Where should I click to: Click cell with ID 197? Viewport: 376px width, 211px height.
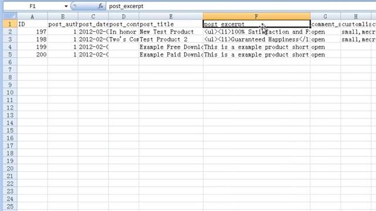(32, 32)
